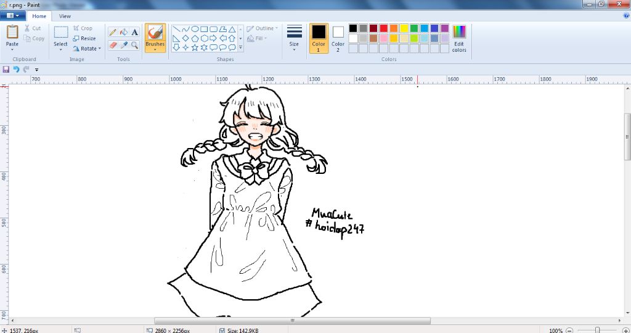Screen dimensions: 631x333
Task: Choose the Line shape
Action: [176, 30]
